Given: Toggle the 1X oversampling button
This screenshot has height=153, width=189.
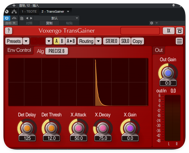Looking at the screenshot, I should point(168,31).
